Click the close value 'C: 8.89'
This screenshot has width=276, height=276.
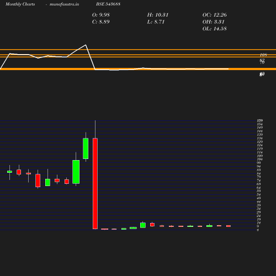pos(101,22)
